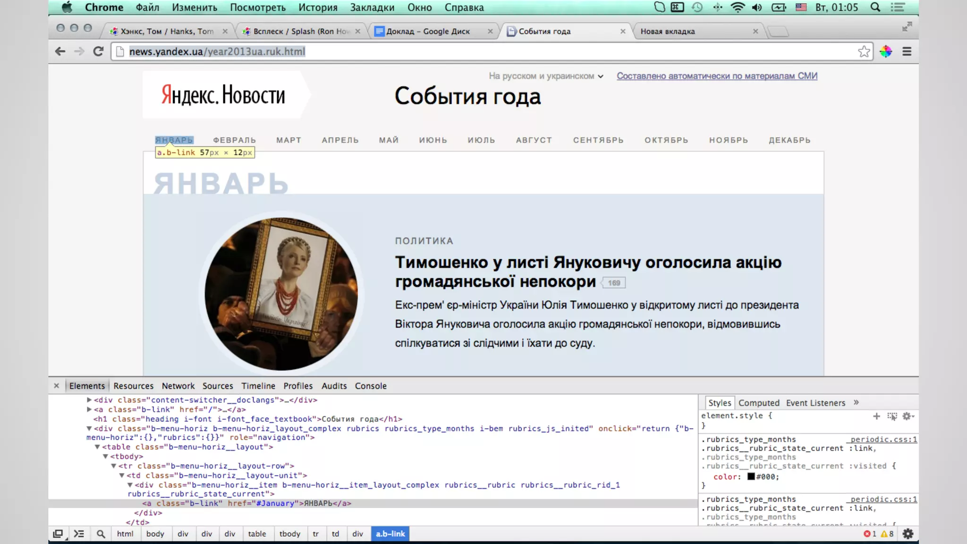Click the DevTools dock/undock icon
967x544 pixels.
tap(58, 534)
